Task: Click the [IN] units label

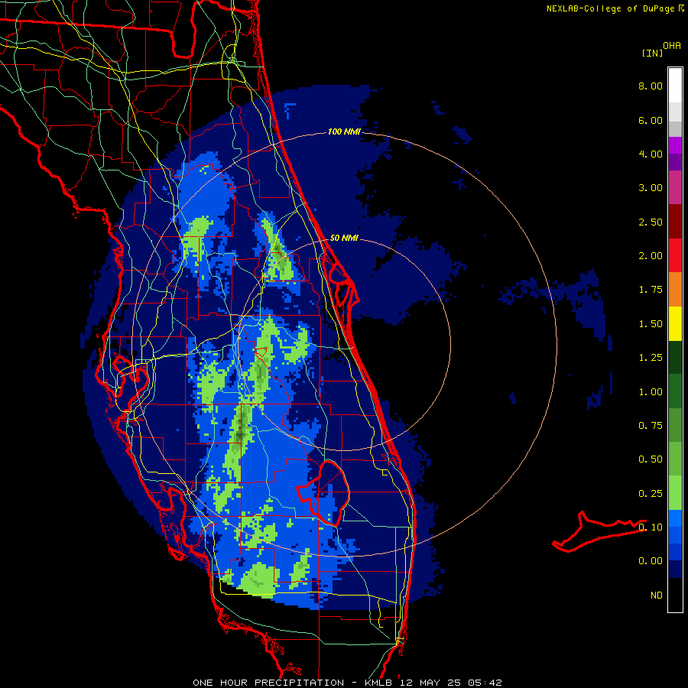Action: (652, 53)
